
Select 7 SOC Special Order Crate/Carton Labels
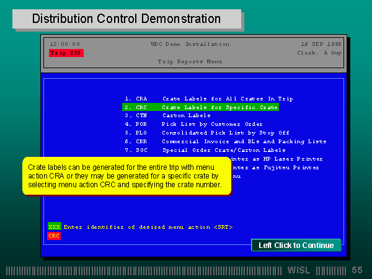pos(205,150)
